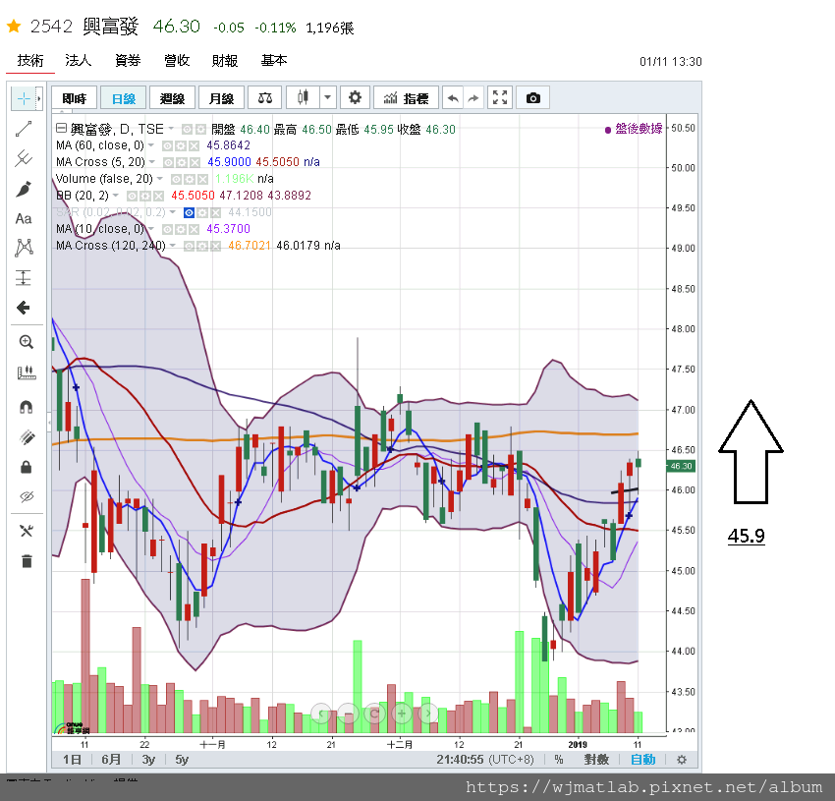The image size is (835, 801).
Task: Open the 技術 technical tab
Action: (x=30, y=61)
